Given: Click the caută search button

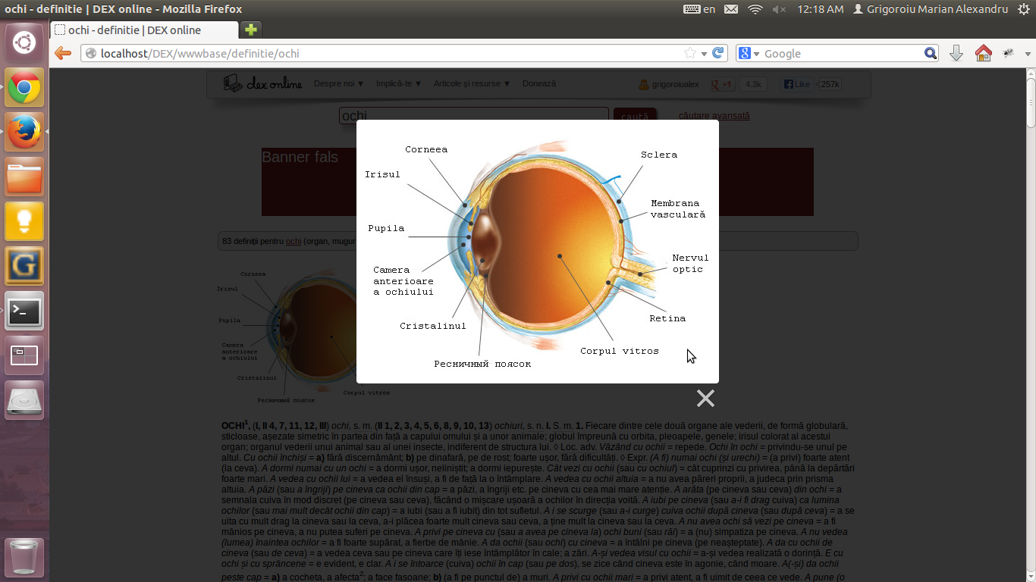Looking at the screenshot, I should 635,117.
